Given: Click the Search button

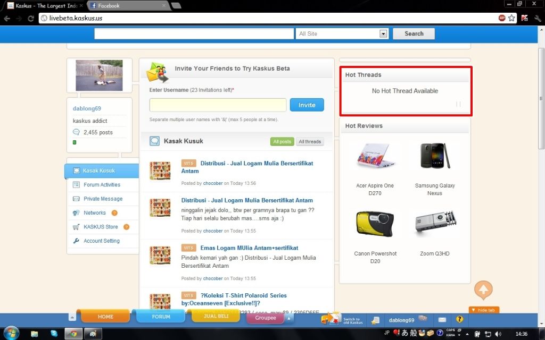Looking at the screenshot, I should pos(414,33).
